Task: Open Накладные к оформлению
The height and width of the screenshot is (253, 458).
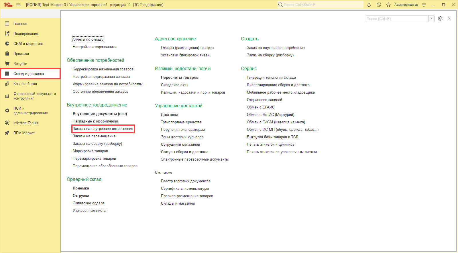Action: (x=95, y=121)
